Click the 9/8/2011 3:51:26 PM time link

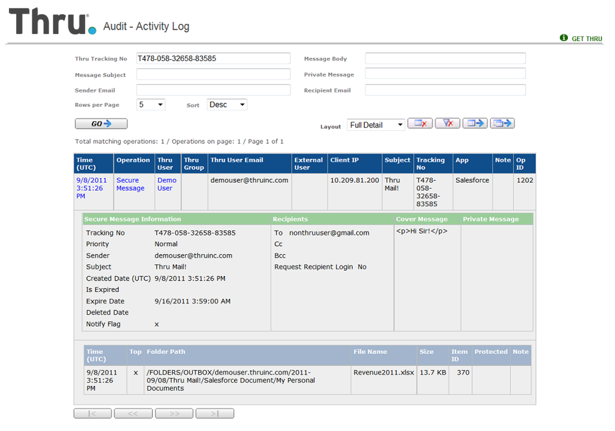[91, 188]
